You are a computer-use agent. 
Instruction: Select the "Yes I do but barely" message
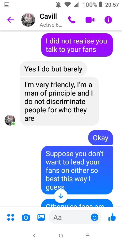coord(53,69)
